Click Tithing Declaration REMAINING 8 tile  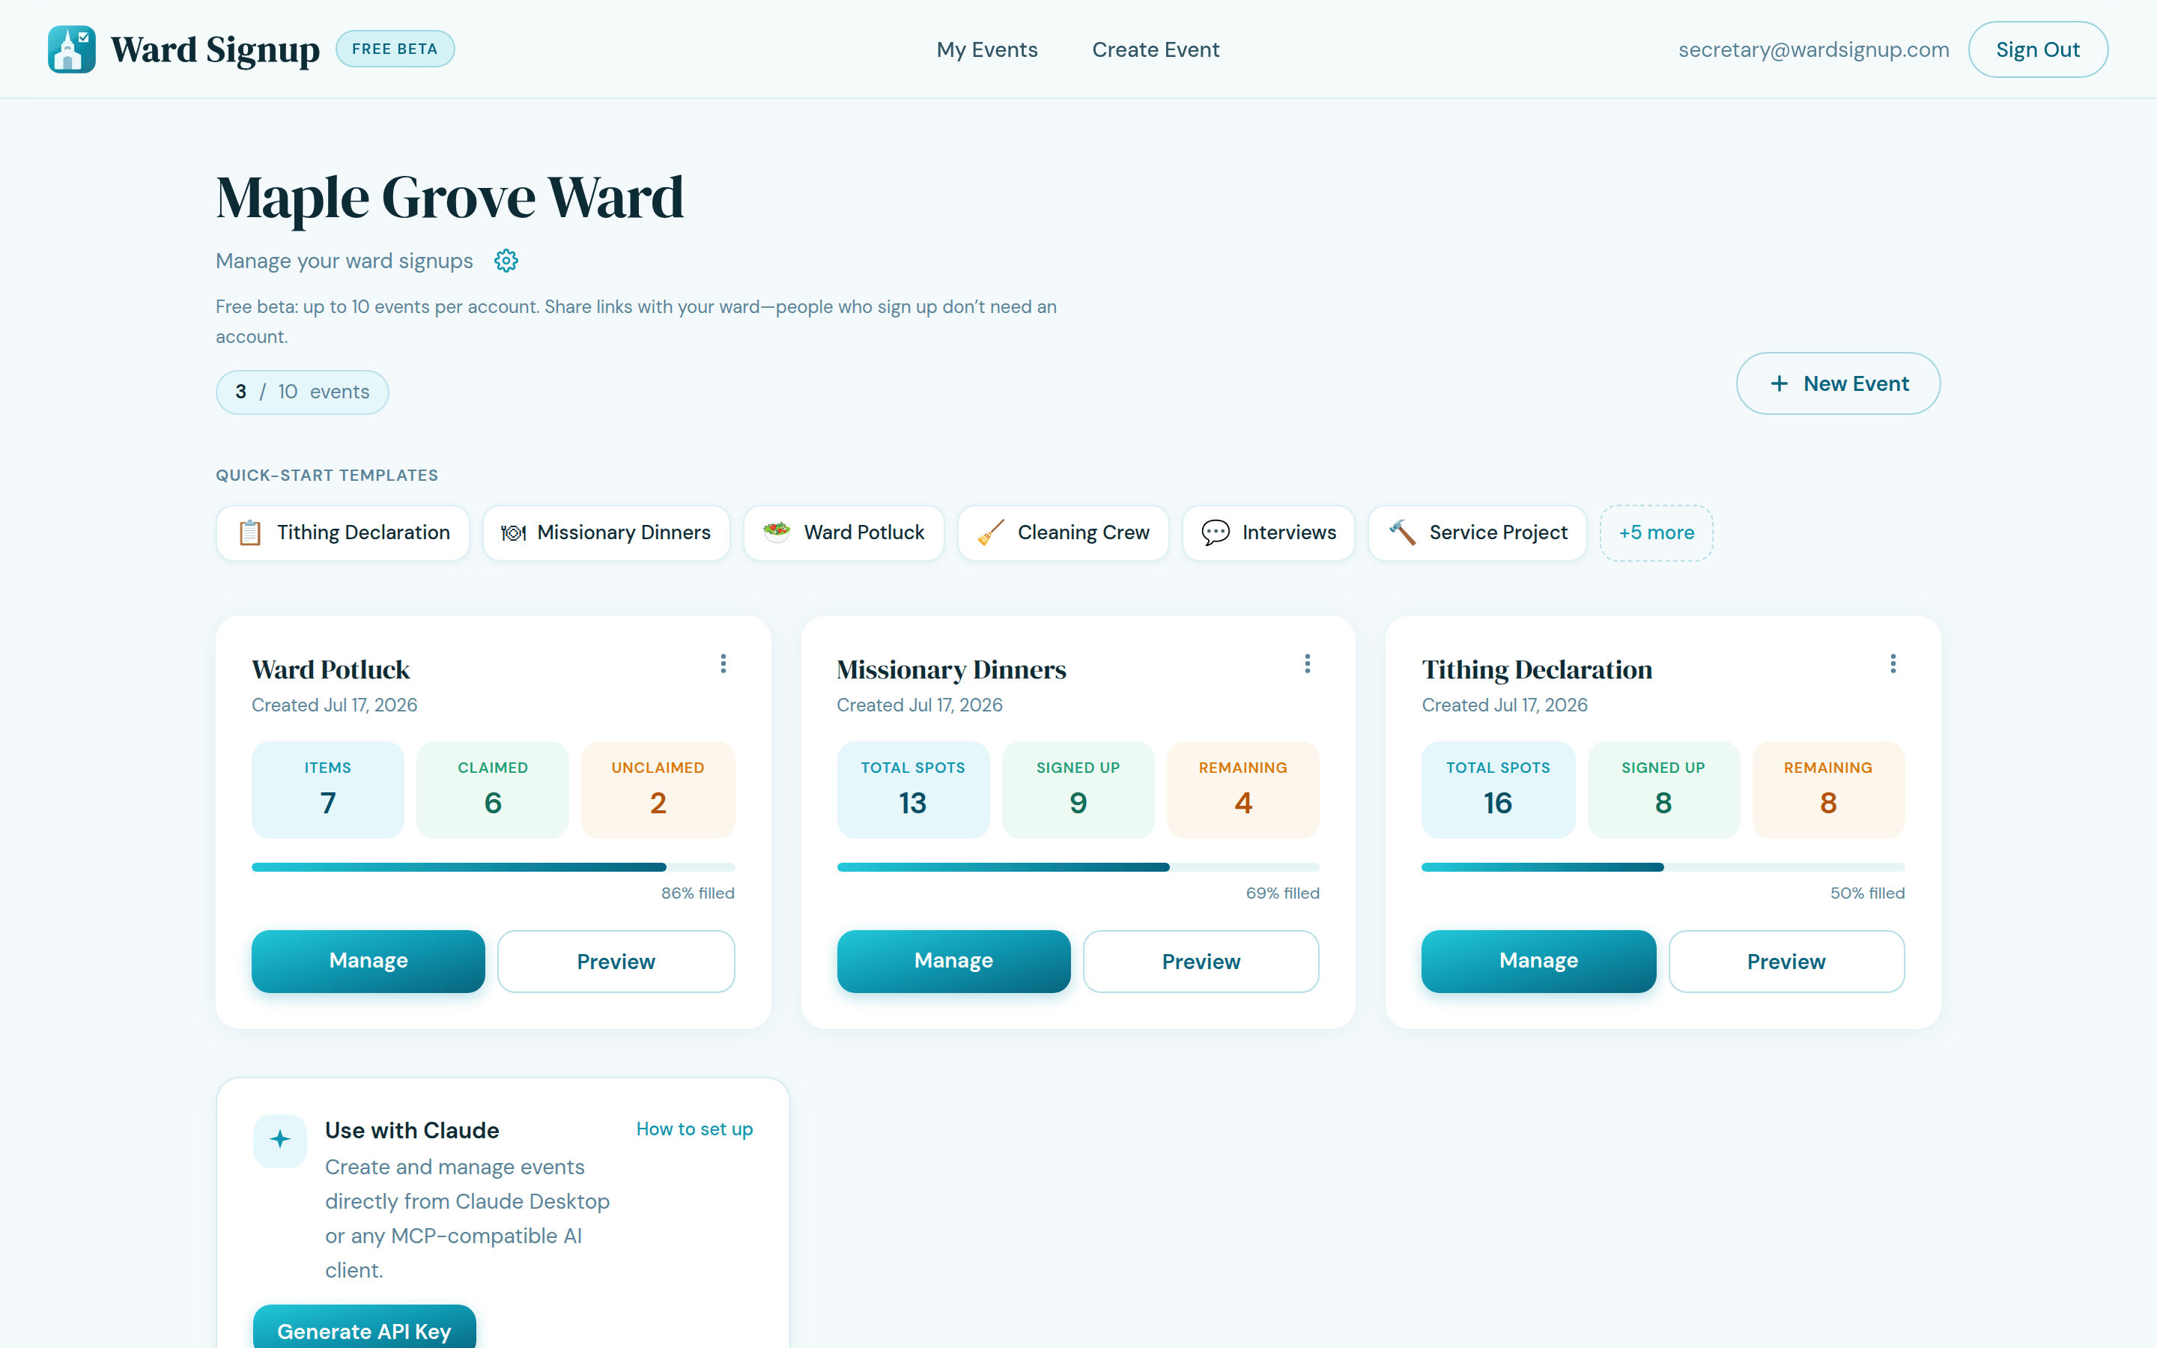tap(1828, 790)
